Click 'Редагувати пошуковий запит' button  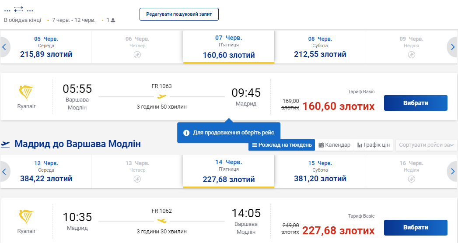tap(179, 14)
